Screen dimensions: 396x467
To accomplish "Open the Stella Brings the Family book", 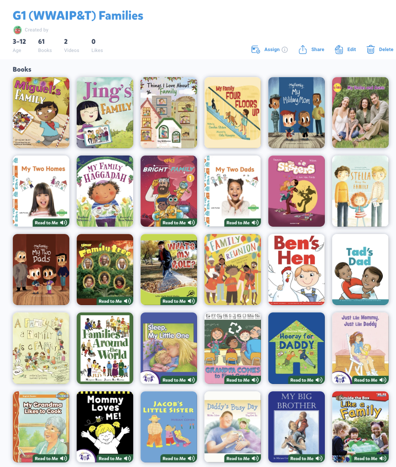I will (360, 191).
